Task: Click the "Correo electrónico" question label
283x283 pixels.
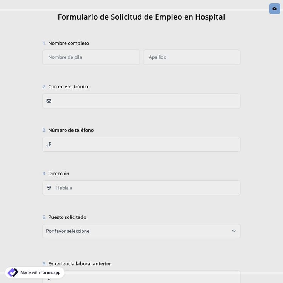Action: tap(69, 86)
